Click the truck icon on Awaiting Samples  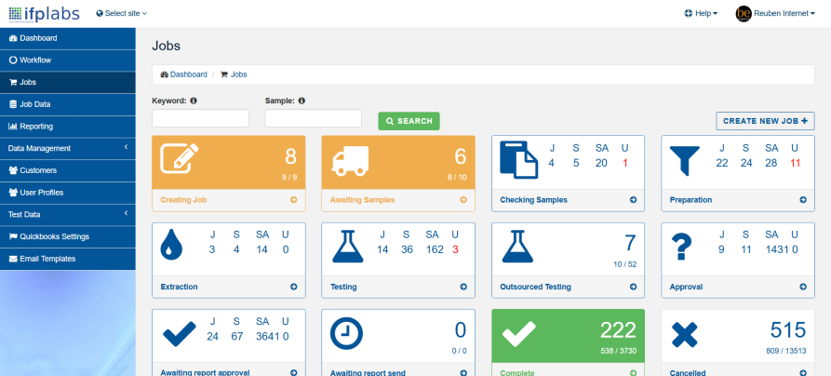point(348,159)
